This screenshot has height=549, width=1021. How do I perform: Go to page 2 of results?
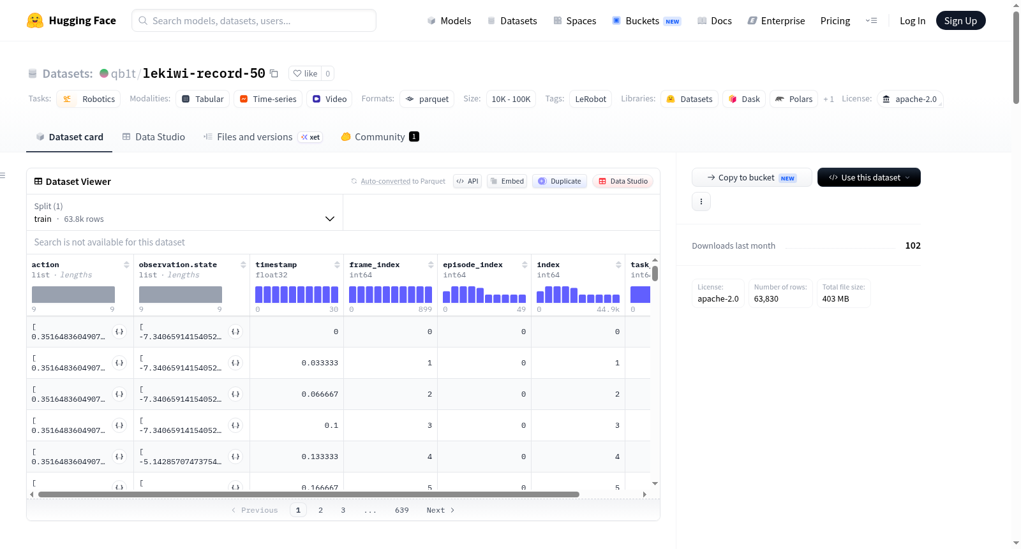[320, 510]
